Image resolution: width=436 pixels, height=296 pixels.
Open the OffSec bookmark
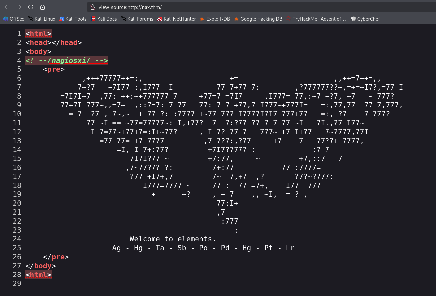14,19
